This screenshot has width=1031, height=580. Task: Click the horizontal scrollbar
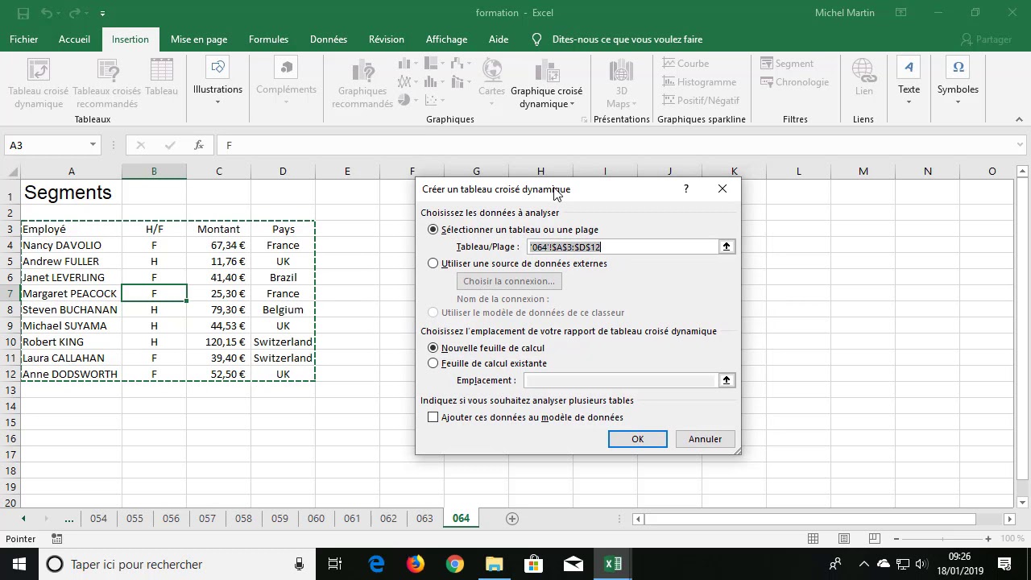[809, 519]
